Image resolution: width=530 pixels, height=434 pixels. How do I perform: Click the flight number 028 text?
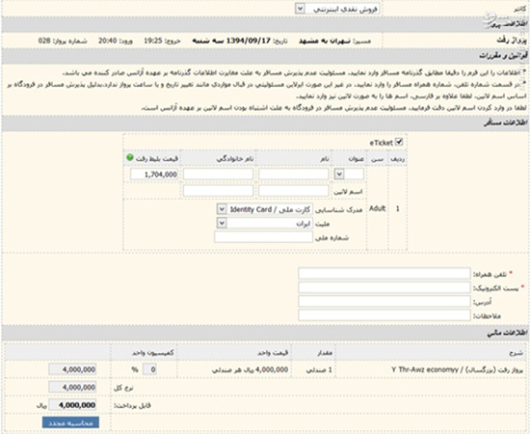click(x=44, y=41)
